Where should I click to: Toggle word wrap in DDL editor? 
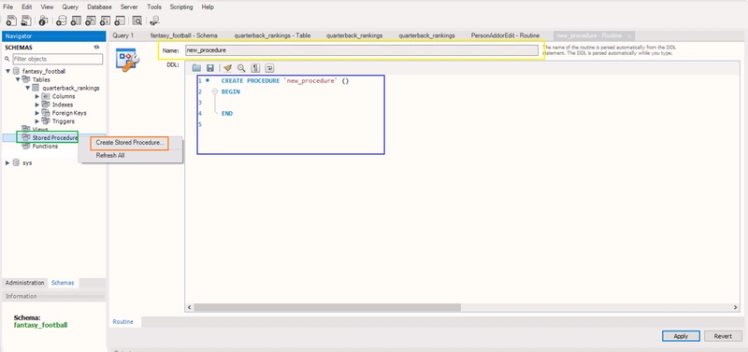[269, 68]
